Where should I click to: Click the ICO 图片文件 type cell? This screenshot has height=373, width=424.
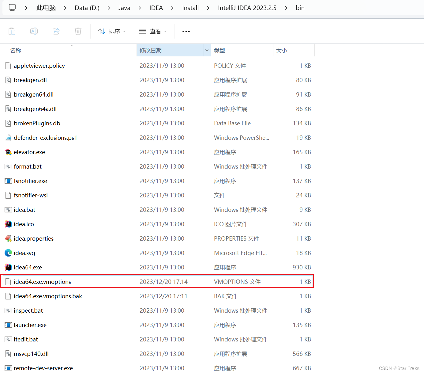[231, 224]
